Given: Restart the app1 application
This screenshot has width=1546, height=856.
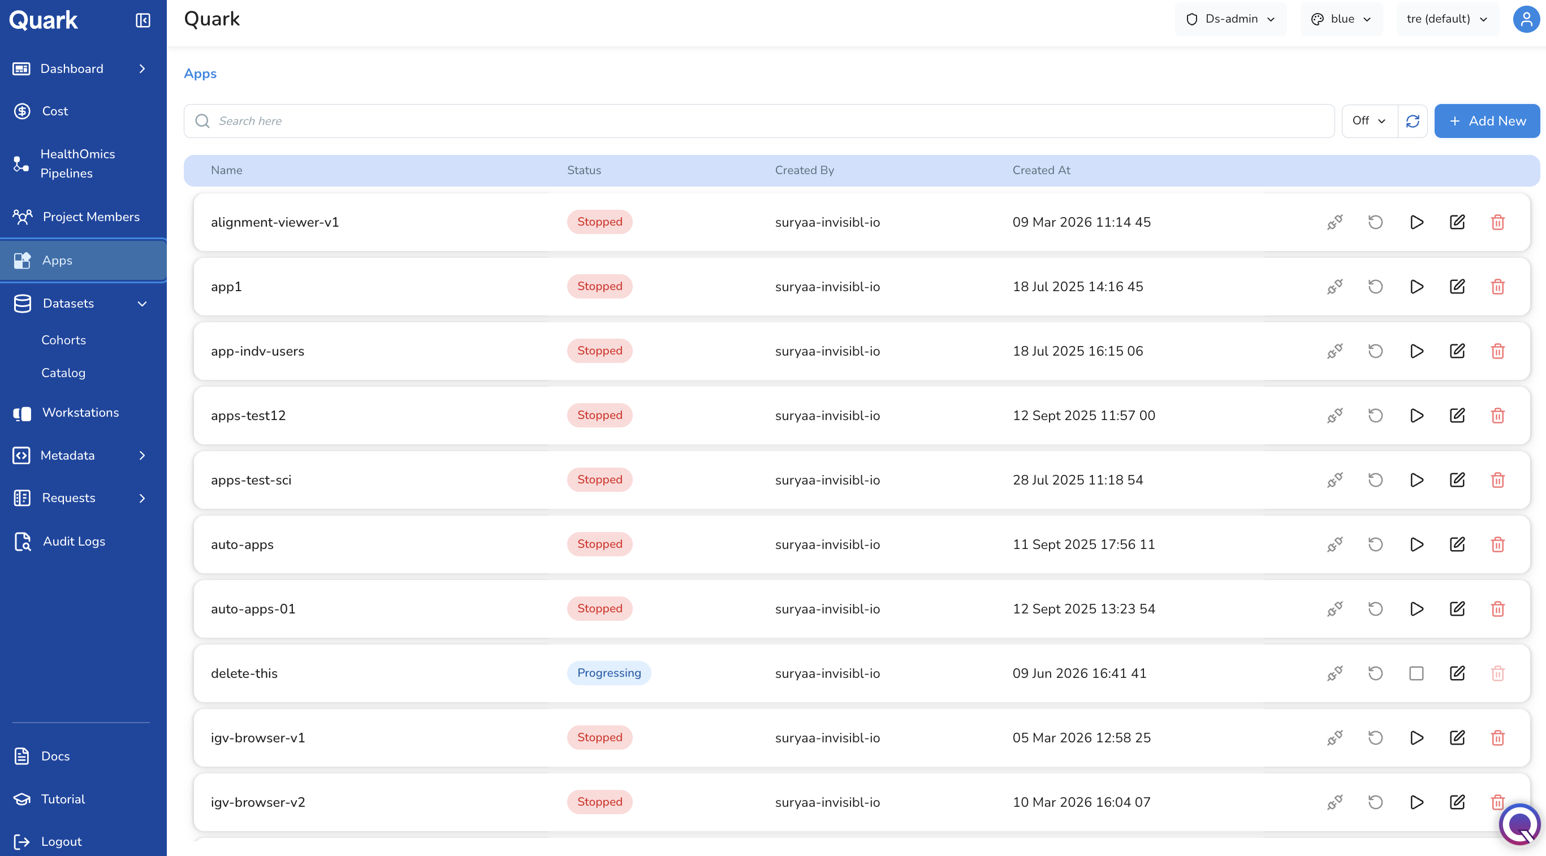Looking at the screenshot, I should [1375, 287].
